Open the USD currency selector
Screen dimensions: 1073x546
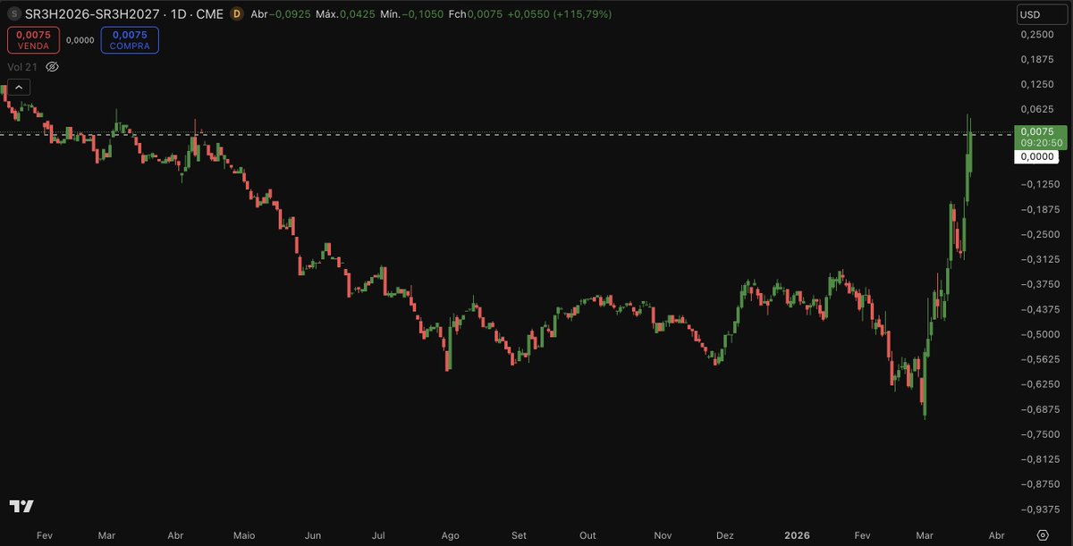pyautogui.click(x=1042, y=14)
